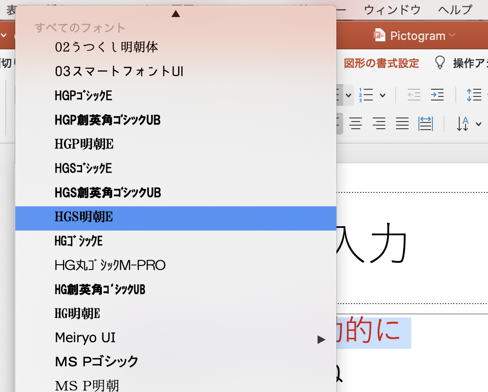Viewport: 488px width, 392px height.
Task: Open the ウィンドウ menu
Action: click(x=392, y=10)
